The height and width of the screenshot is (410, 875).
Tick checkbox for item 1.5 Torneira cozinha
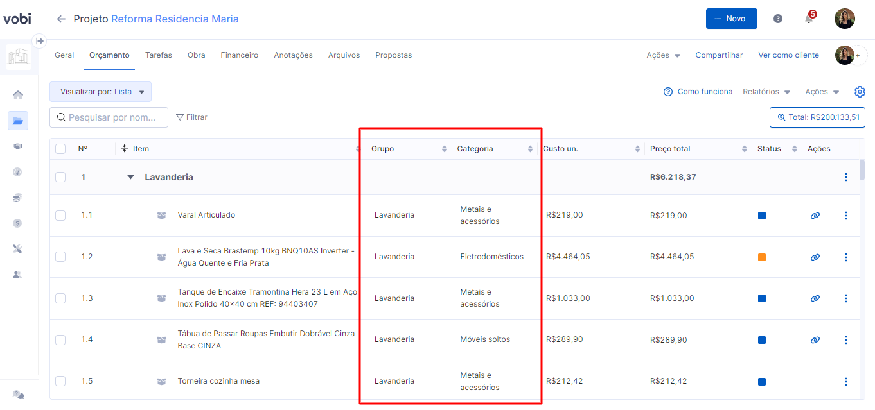coord(60,381)
